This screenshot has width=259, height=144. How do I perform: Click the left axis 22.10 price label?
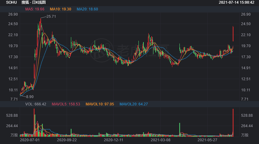point(13,35)
